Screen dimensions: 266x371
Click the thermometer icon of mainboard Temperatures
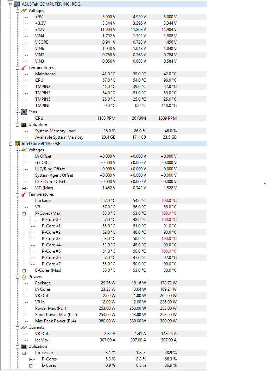pyautogui.click(x=24, y=68)
